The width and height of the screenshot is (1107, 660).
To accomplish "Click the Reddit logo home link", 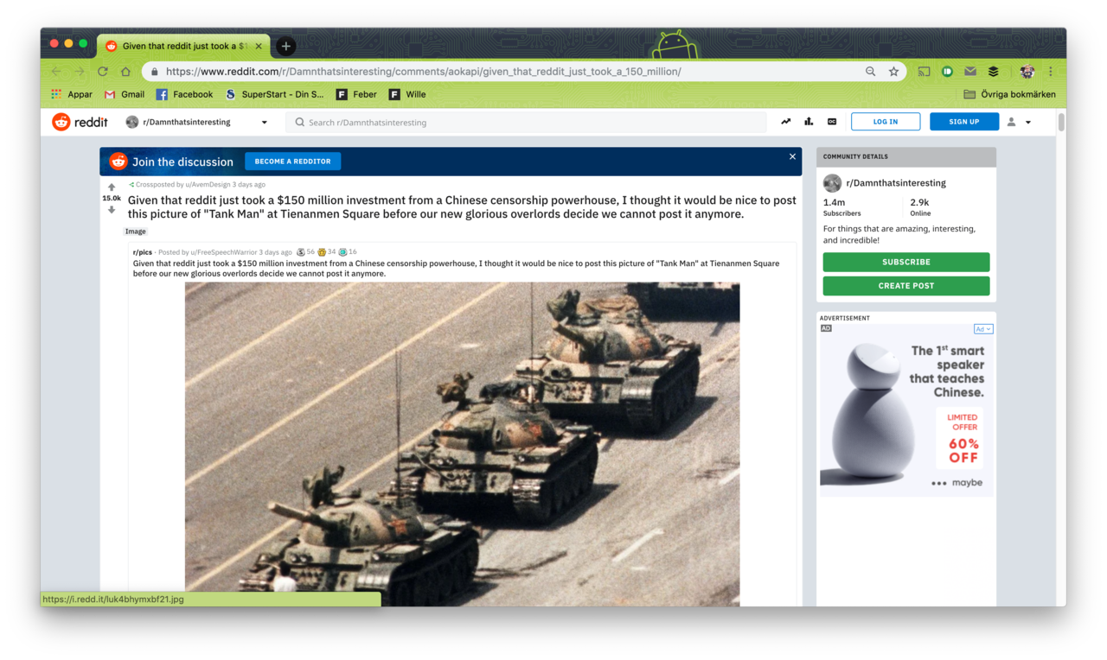I will pyautogui.click(x=80, y=122).
